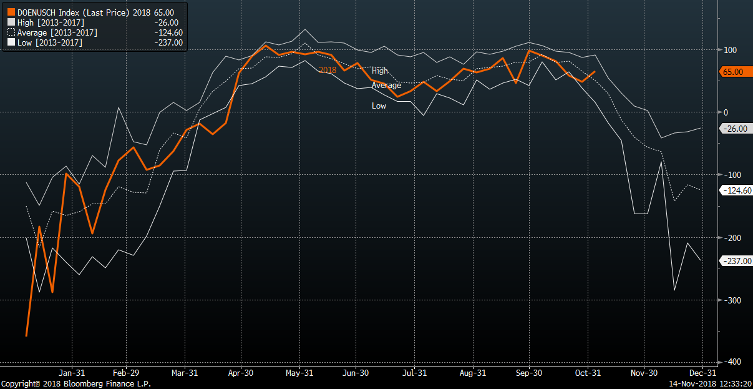Viewport: 753px width, 389px height.
Task: Click the orange 2018 series label
Action: 328,71
